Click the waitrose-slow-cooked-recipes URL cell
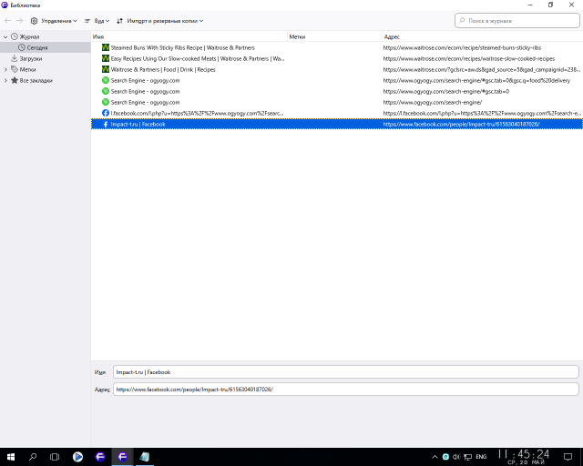583x466 pixels. point(469,59)
